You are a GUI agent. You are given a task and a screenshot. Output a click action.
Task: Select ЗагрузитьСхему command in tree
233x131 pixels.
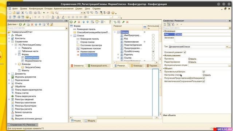[x=33, y=67]
